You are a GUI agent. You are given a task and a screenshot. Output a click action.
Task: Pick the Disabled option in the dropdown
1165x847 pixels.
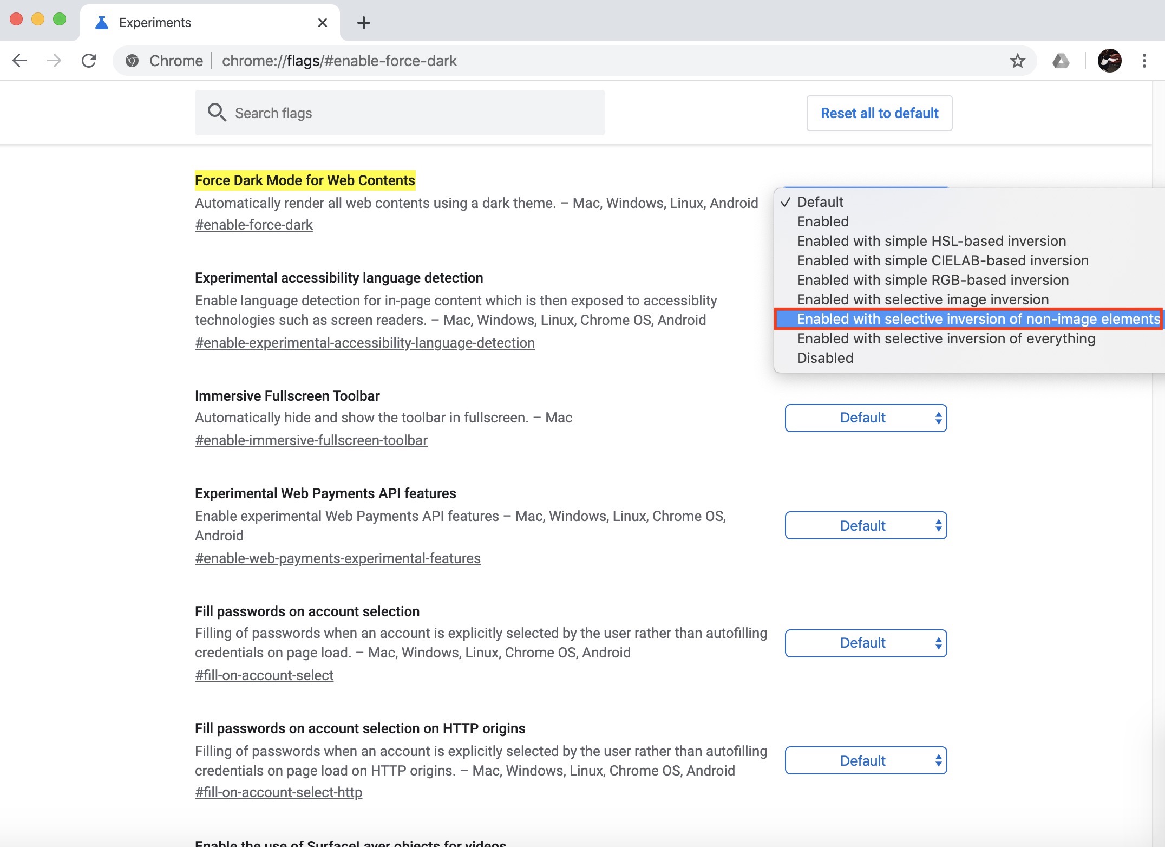(825, 358)
